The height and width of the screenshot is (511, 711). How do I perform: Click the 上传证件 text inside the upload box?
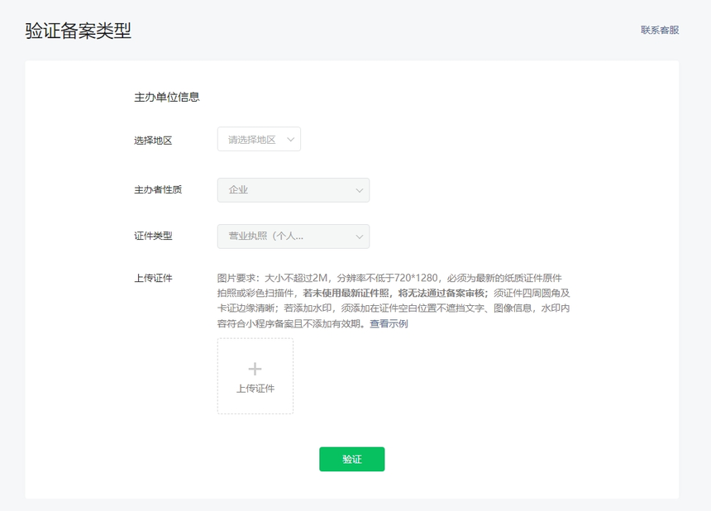click(255, 389)
